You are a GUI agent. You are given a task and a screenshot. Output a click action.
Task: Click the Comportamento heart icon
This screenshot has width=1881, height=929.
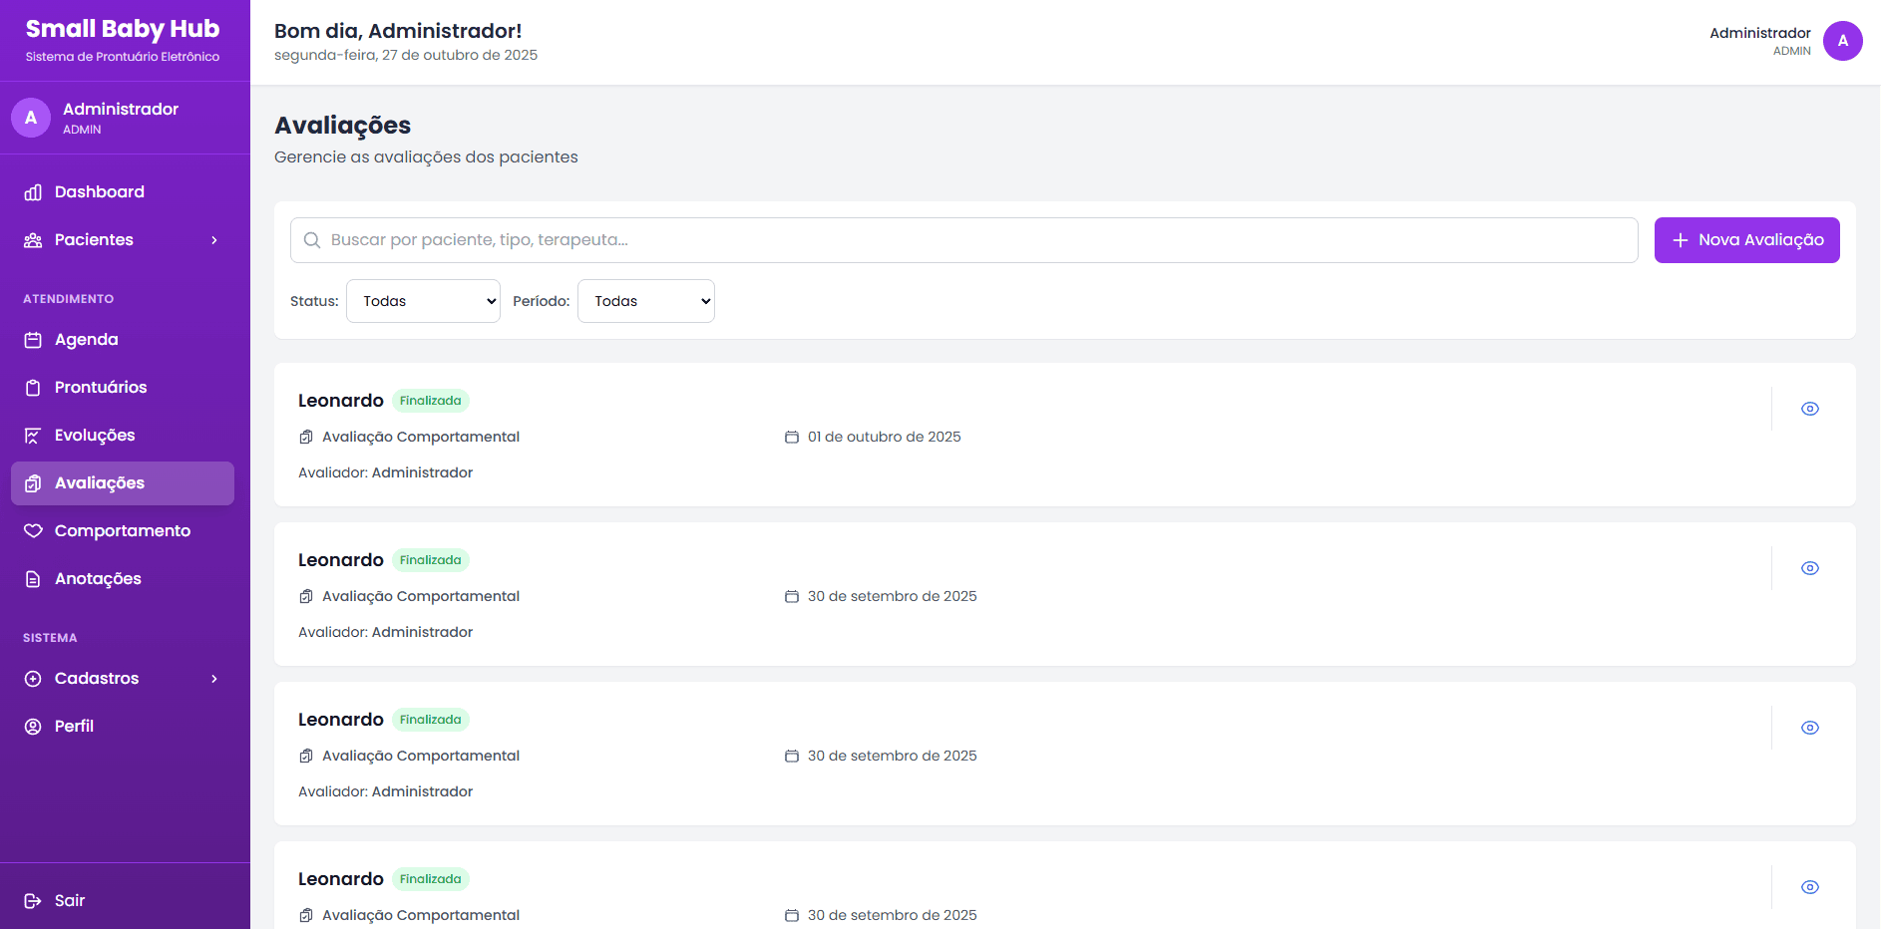(33, 531)
